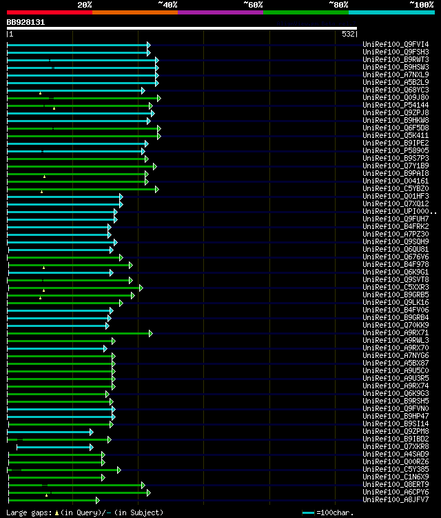
Task: Click the UniRef100_Q9ZPJ8 label
Action: coord(396,112)
